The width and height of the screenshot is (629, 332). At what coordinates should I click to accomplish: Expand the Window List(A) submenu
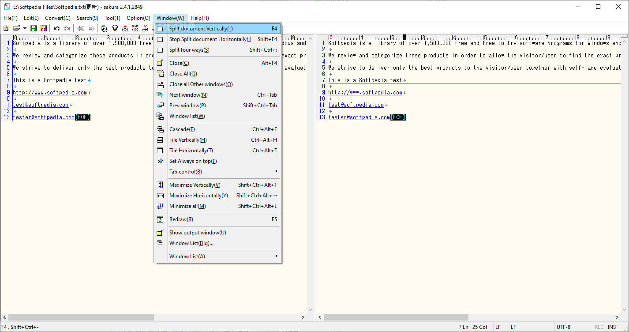217,257
